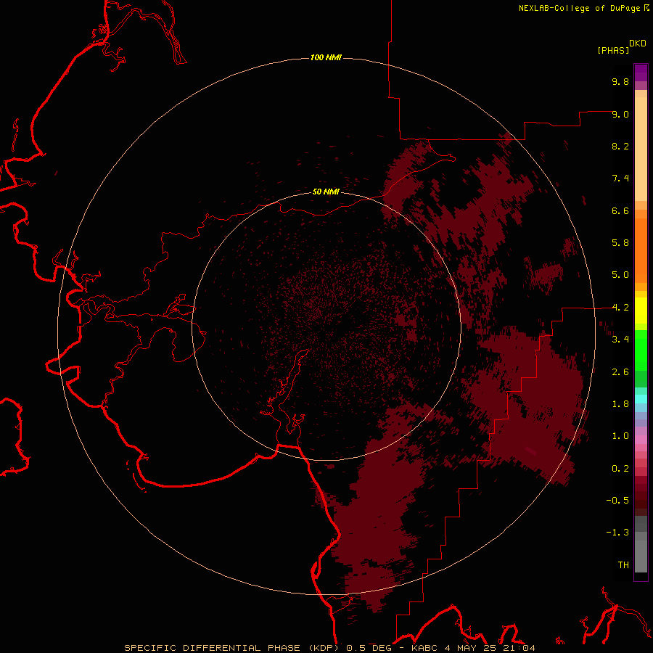Image resolution: width=653 pixels, height=653 pixels.
Task: Click the 7.4 value on color scale
Action: pos(620,178)
